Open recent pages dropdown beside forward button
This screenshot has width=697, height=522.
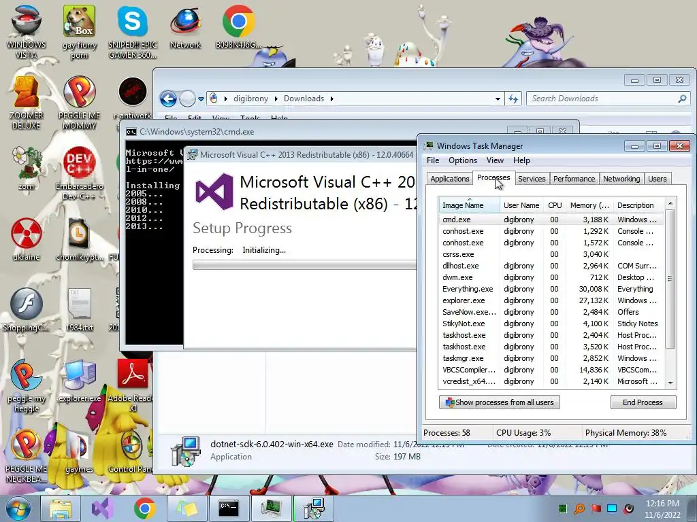[201, 99]
